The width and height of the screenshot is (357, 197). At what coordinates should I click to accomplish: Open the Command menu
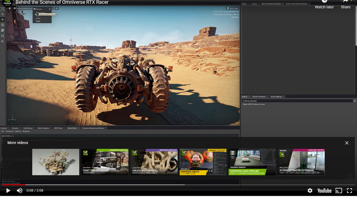(10, 131)
